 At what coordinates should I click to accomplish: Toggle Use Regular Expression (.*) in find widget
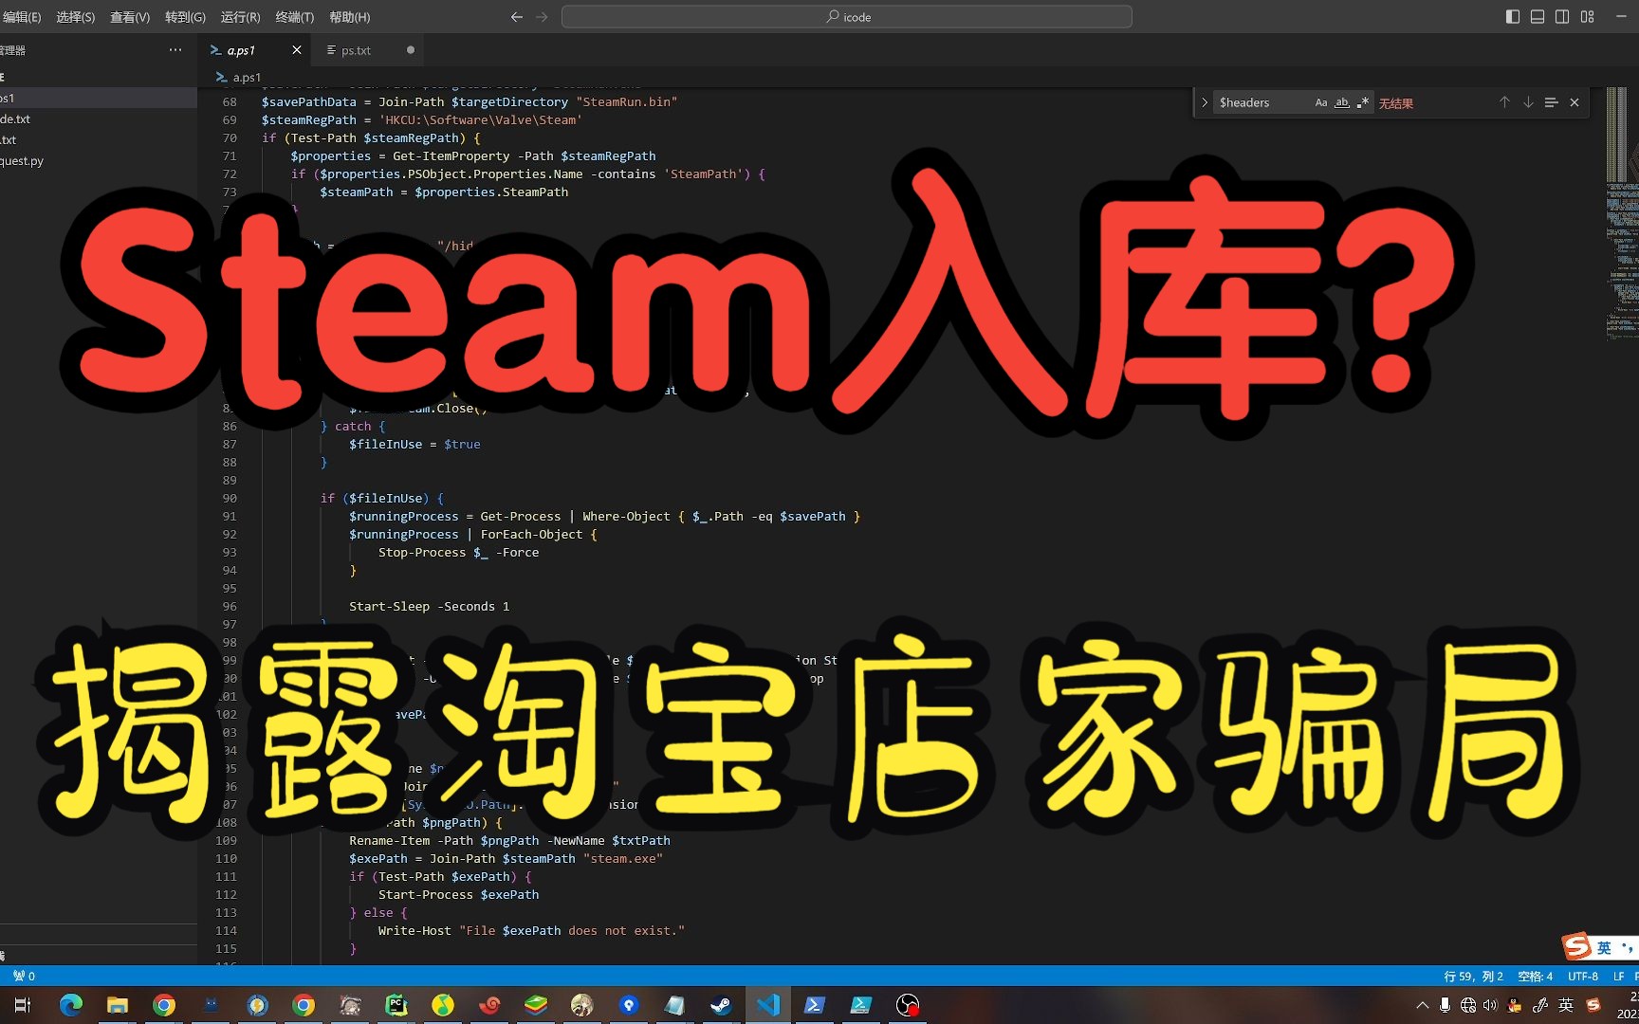(1363, 102)
